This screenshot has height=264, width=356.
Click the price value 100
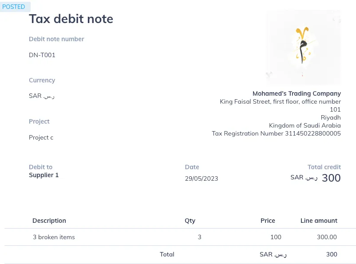pyautogui.click(x=276, y=237)
